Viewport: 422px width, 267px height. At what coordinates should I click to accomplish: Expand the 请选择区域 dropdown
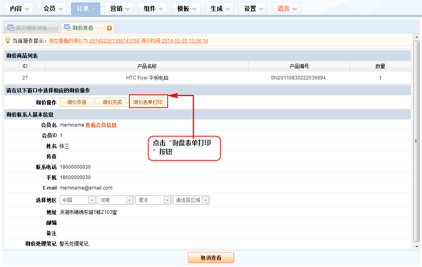[x=205, y=200]
